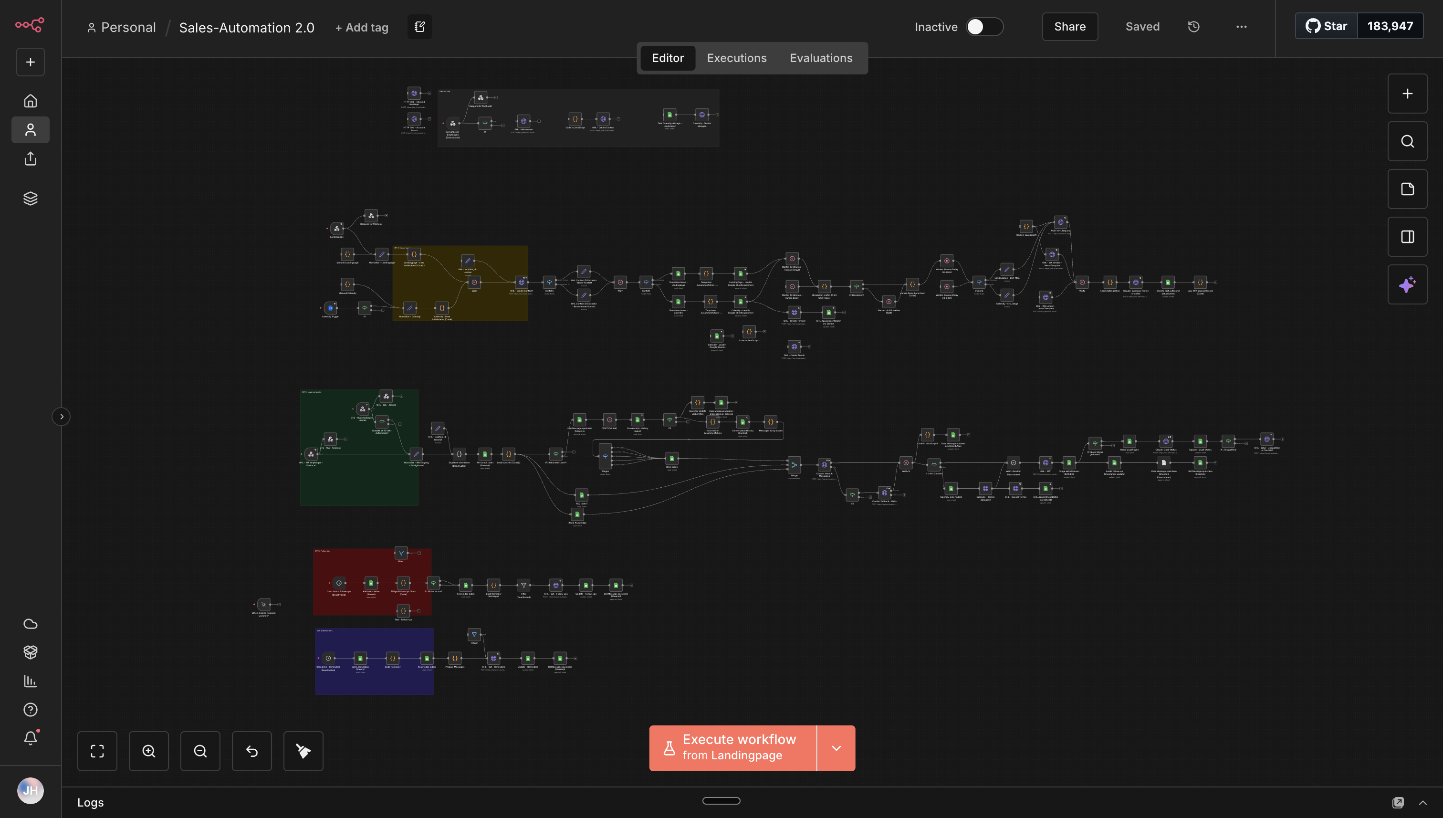Fit the workflow to the view

97,751
